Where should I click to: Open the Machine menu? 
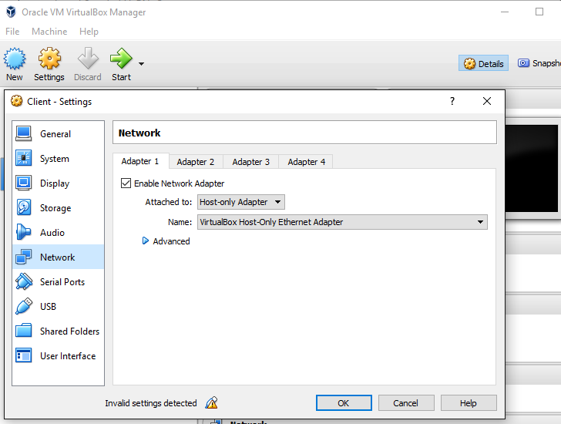(49, 32)
